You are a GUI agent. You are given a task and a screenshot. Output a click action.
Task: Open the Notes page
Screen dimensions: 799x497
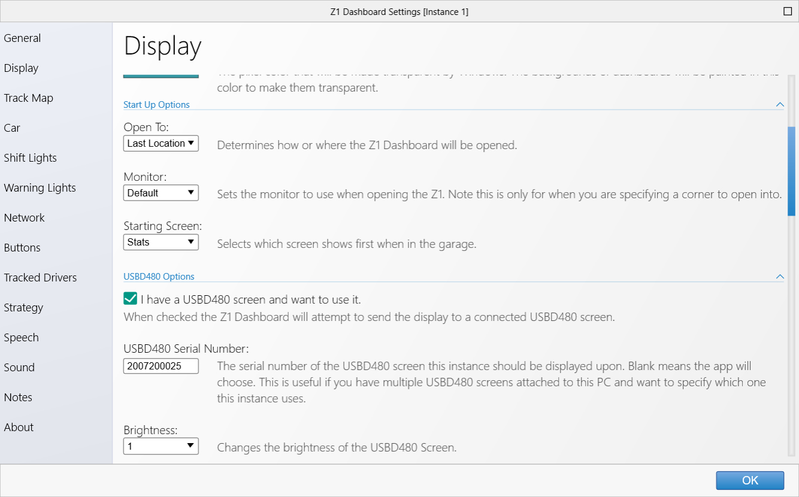(18, 398)
